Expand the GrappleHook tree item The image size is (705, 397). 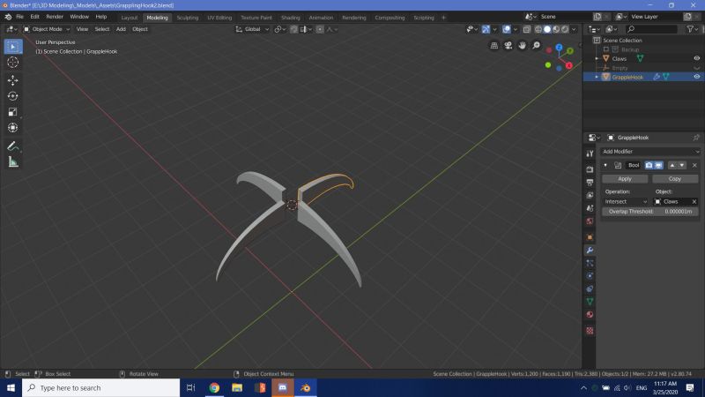pos(597,77)
